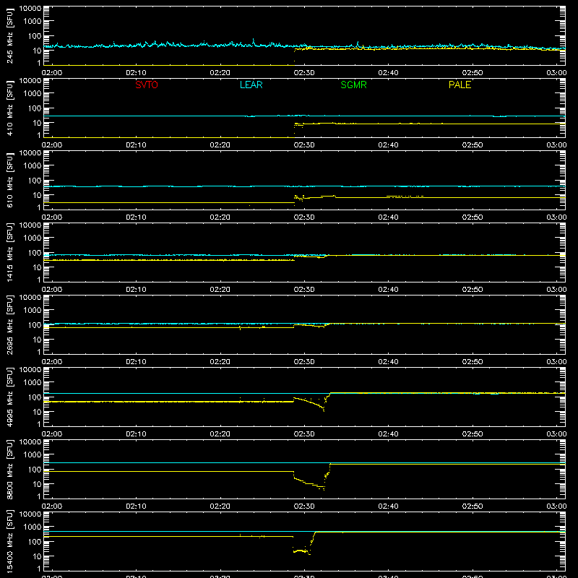The height and width of the screenshot is (578, 578).
Task: Click the 2695 MHz [SFU] axis label
Action: [9, 325]
